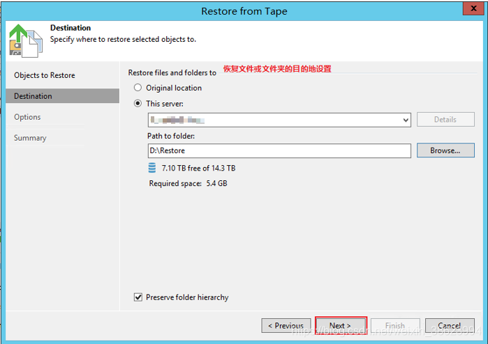The image size is (488, 344).
Task: Click the disk free space icon
Action: coord(152,168)
